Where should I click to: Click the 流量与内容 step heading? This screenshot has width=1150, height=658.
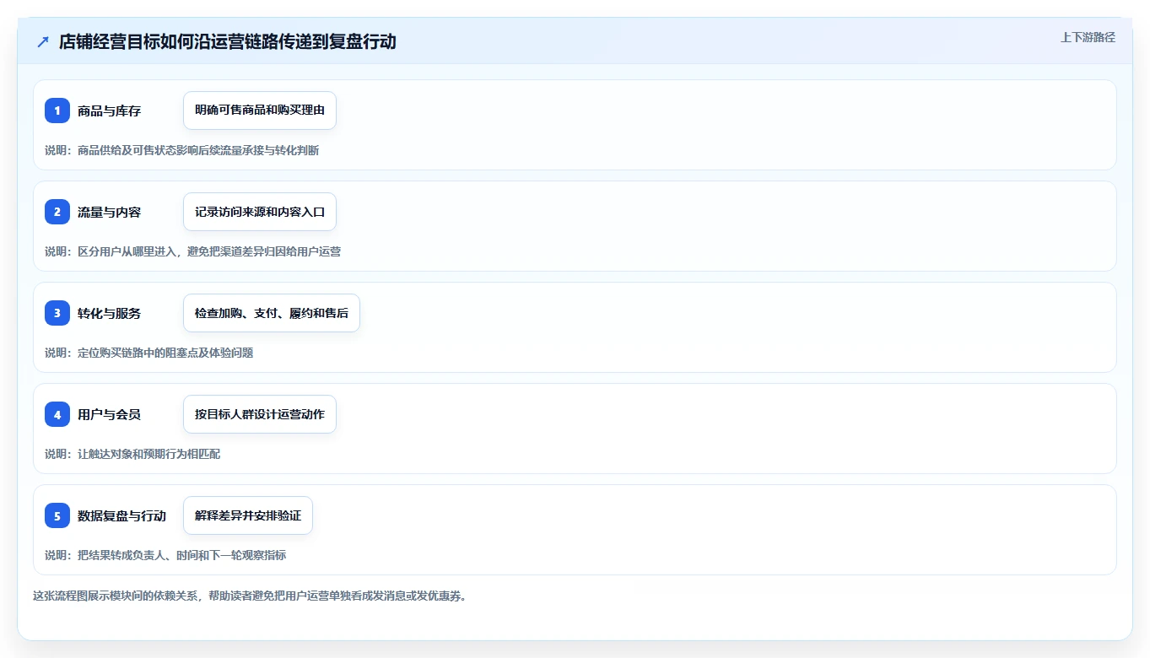point(109,212)
